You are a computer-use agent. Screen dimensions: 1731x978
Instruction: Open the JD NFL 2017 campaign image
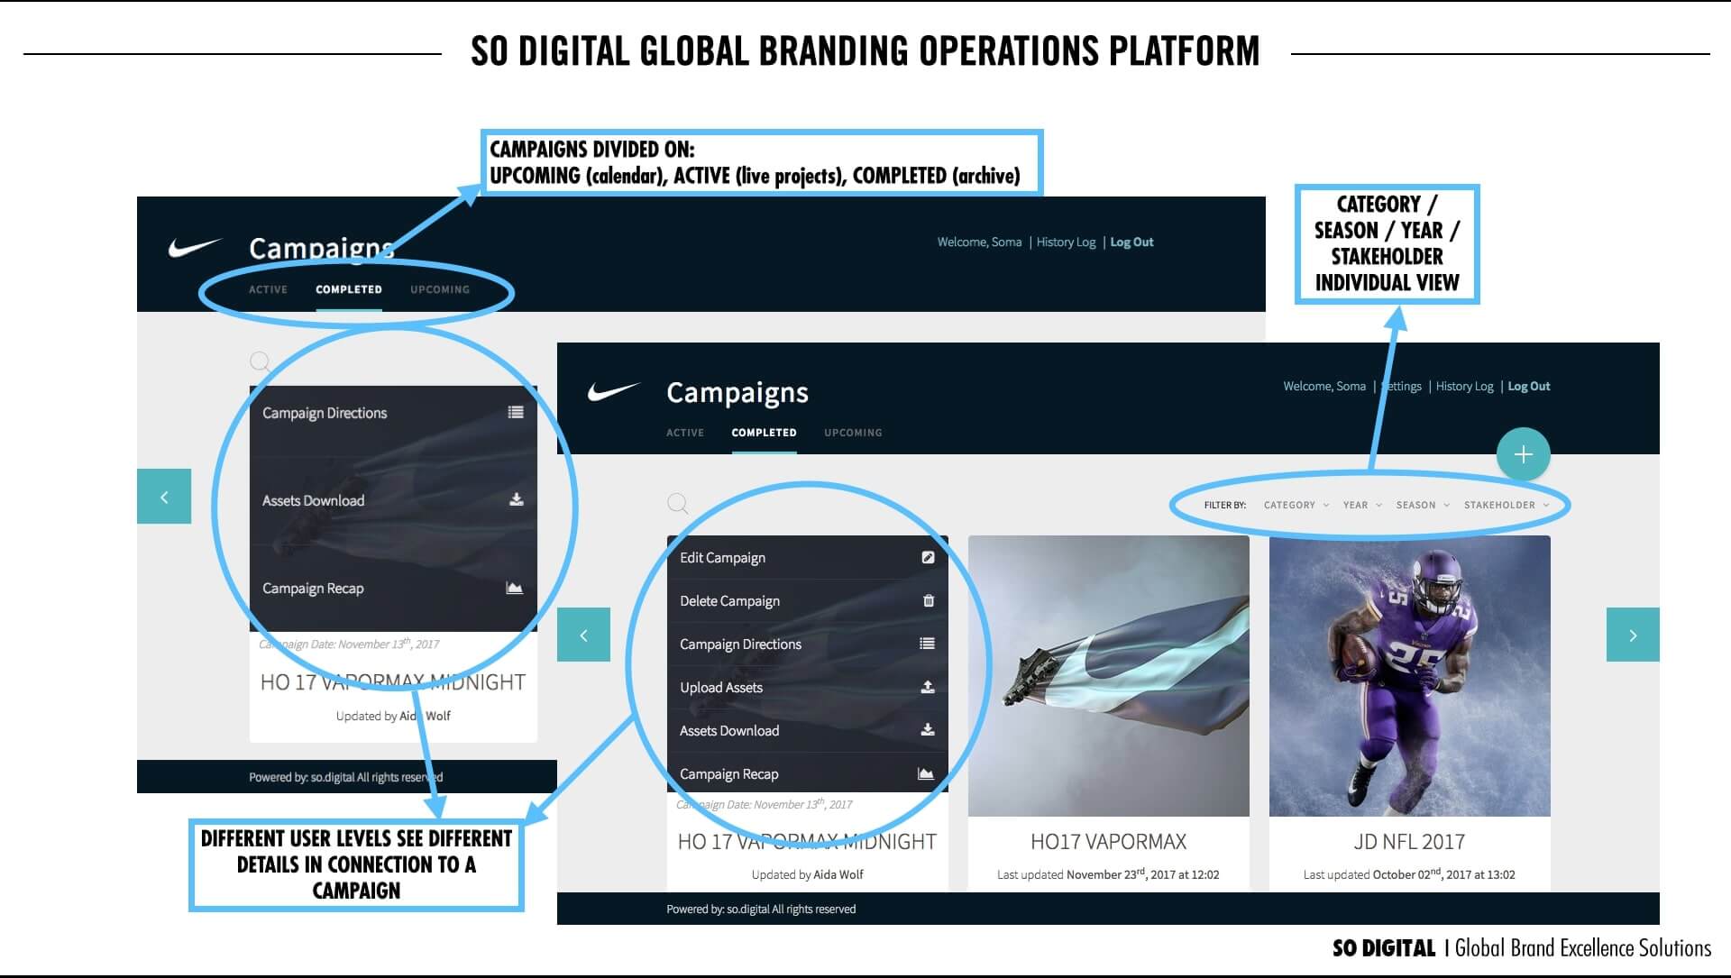(x=1410, y=676)
